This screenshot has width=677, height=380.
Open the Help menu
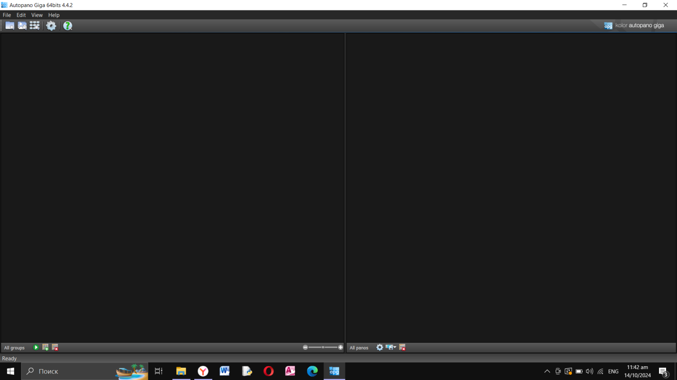point(54,15)
